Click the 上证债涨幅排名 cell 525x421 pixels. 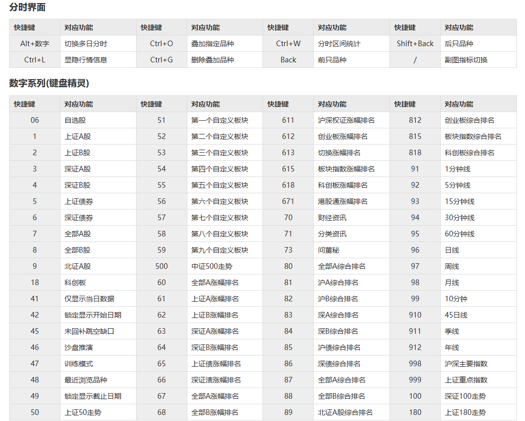click(224, 364)
